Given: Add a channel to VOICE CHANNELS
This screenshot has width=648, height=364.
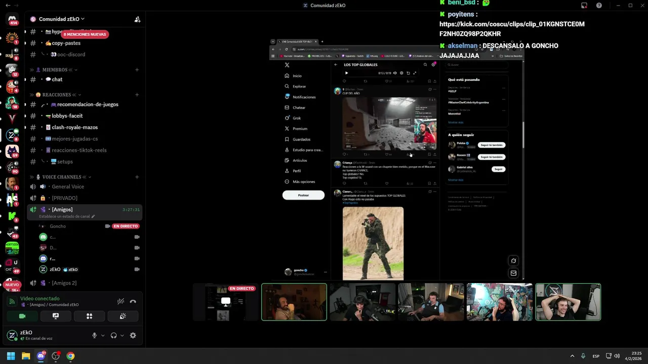Looking at the screenshot, I should 137,177.
